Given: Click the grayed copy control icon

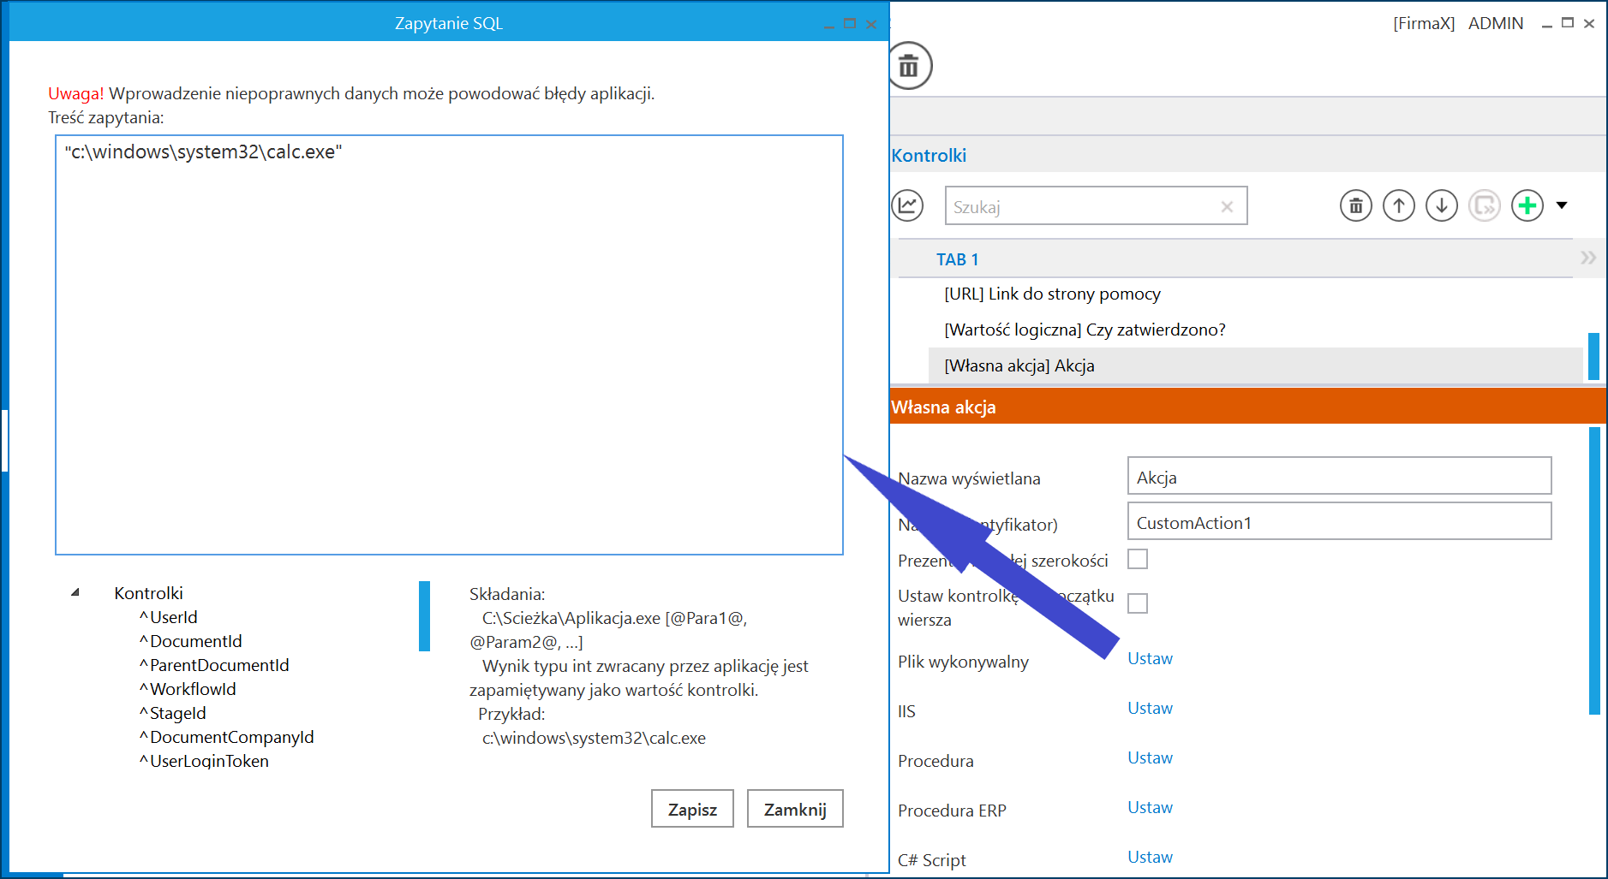Looking at the screenshot, I should (x=1485, y=205).
